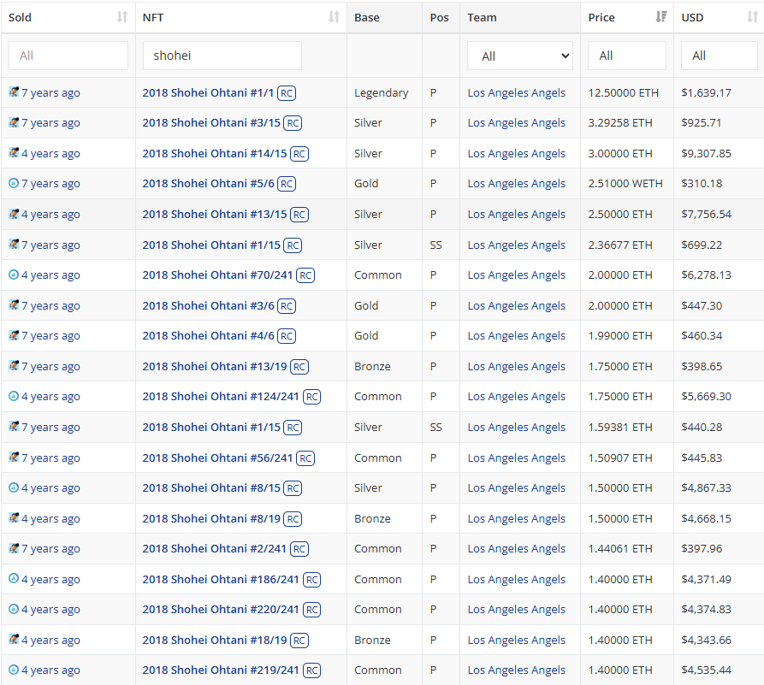Open the Team filter dropdown
Viewport: 764px width, 685px height.
(520, 56)
